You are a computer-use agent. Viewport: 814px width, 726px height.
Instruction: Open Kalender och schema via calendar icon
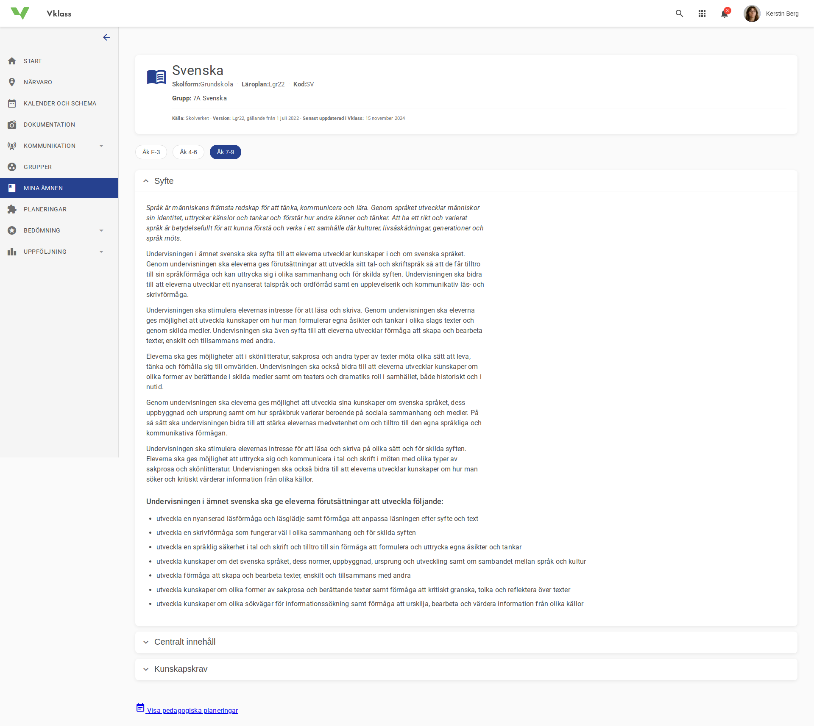12,103
